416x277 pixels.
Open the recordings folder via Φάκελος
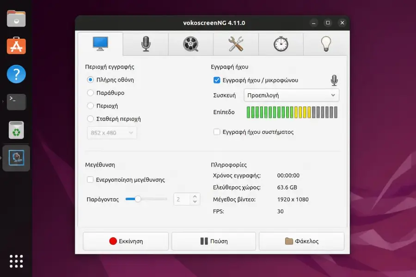coord(302,241)
